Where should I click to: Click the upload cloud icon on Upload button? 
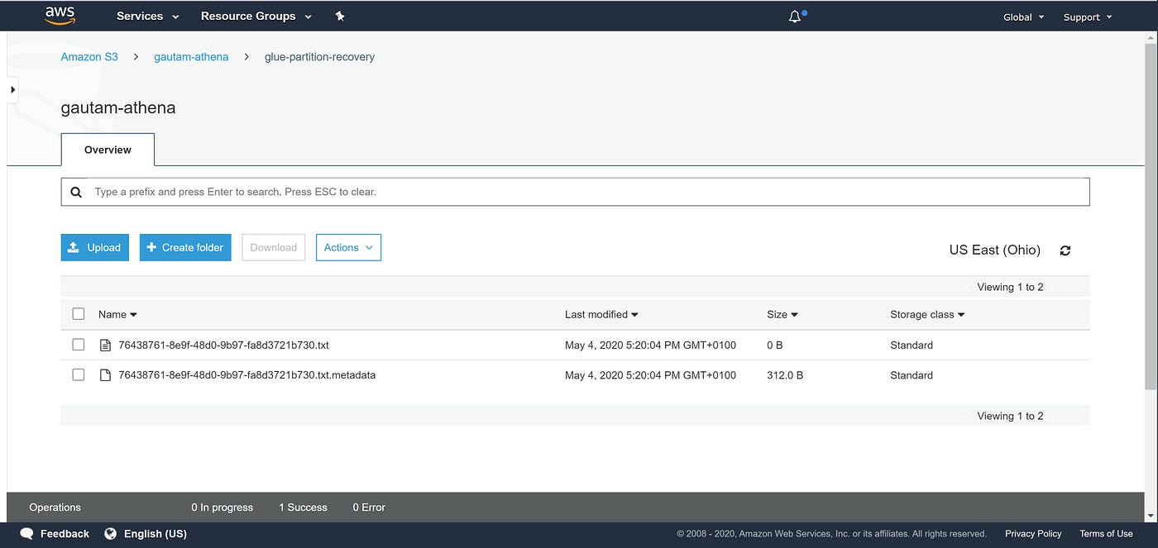pos(76,247)
